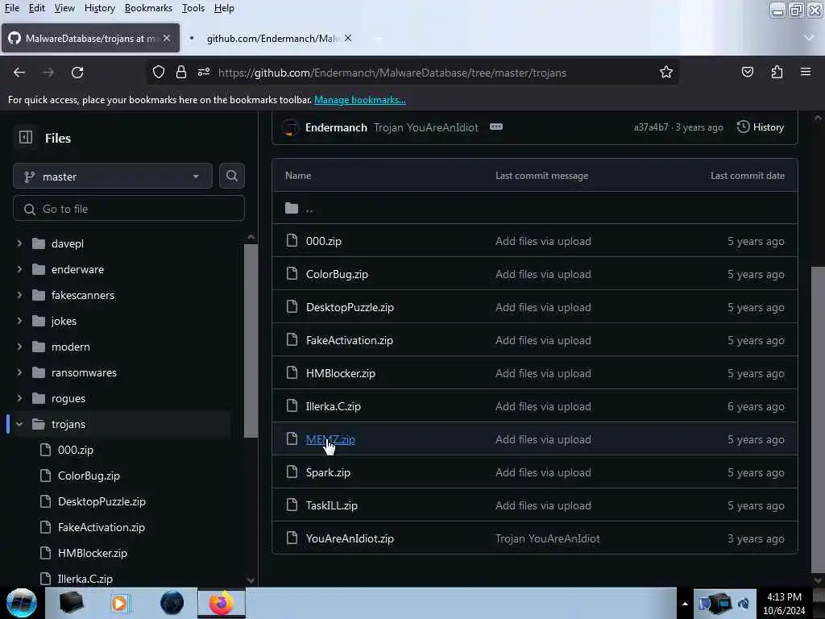The image size is (825, 619).
Task: Open the Windows Start button
Action: [22, 603]
